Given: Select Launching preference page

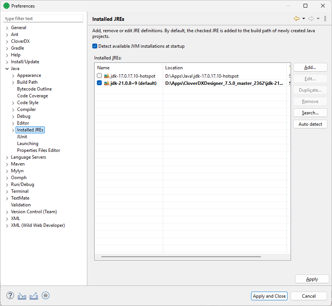Looking at the screenshot, I should pyautogui.click(x=27, y=144).
